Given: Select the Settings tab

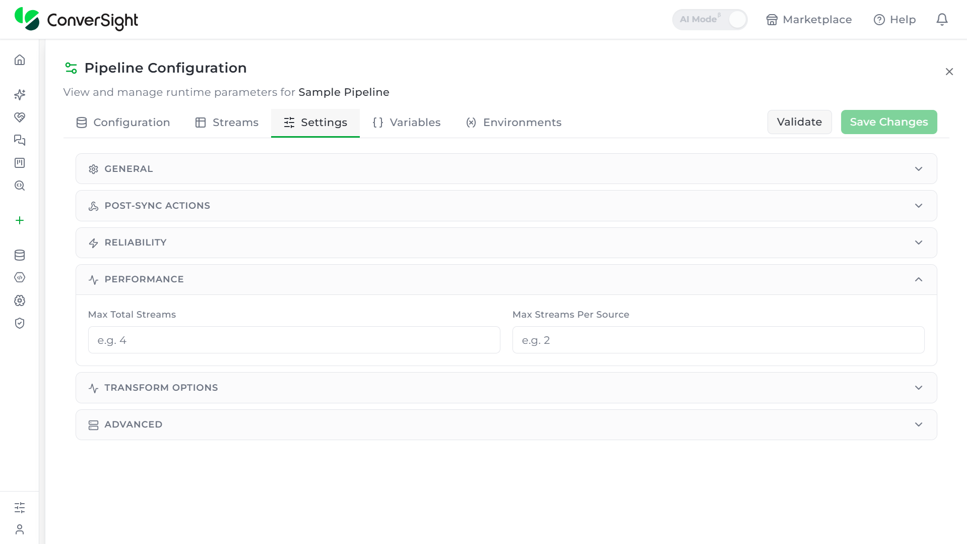Looking at the screenshot, I should pyautogui.click(x=315, y=123).
